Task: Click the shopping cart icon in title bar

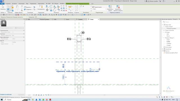Action: [160, 1]
